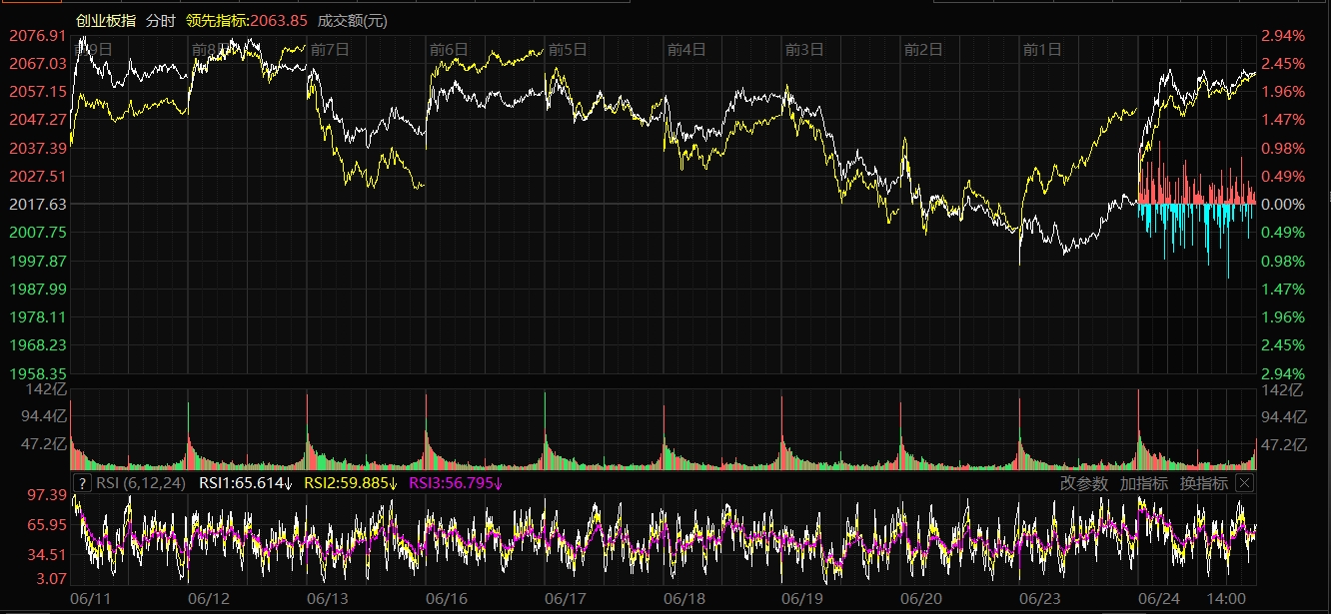Toggle the RSI1 white line legend
The image size is (1331, 614).
[245, 483]
